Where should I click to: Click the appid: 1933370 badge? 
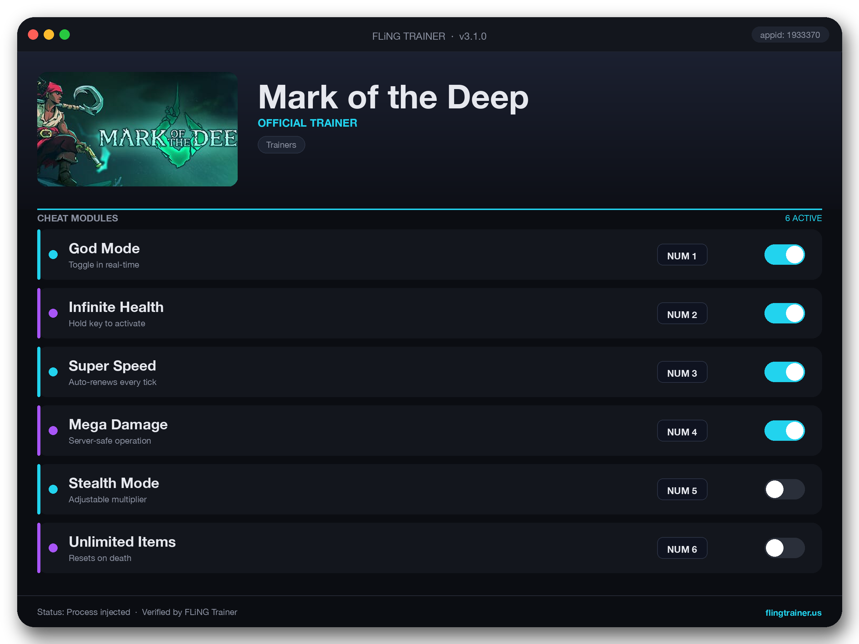coord(790,35)
